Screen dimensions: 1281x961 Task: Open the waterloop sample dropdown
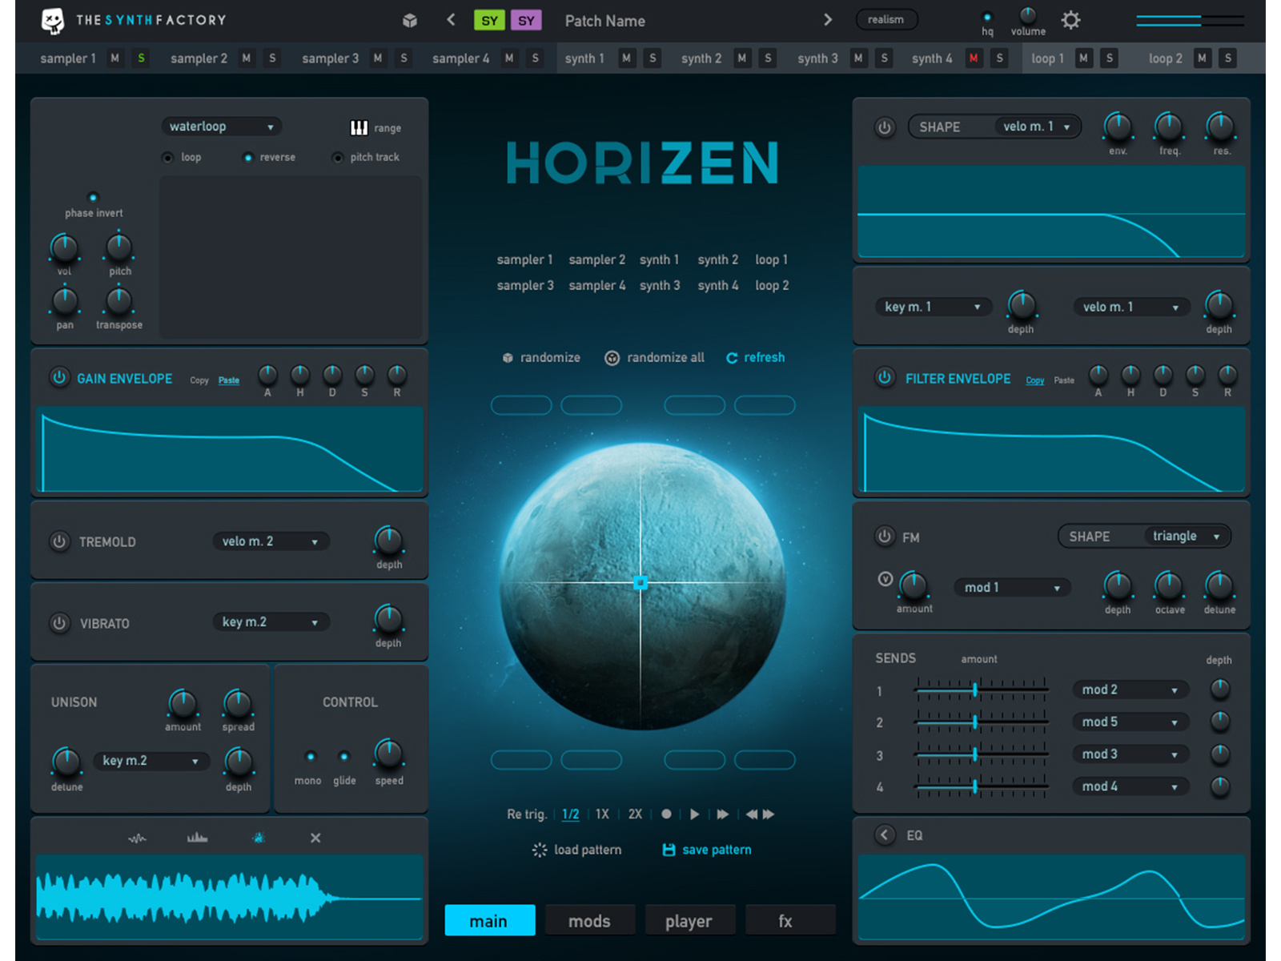(221, 126)
